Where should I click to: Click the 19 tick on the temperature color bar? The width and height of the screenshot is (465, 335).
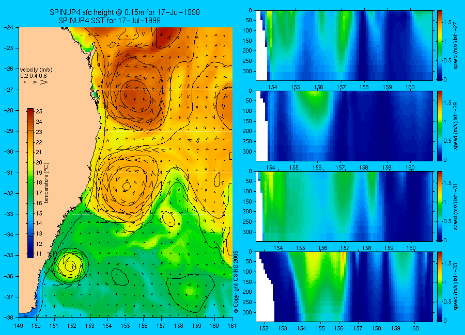click(39, 173)
